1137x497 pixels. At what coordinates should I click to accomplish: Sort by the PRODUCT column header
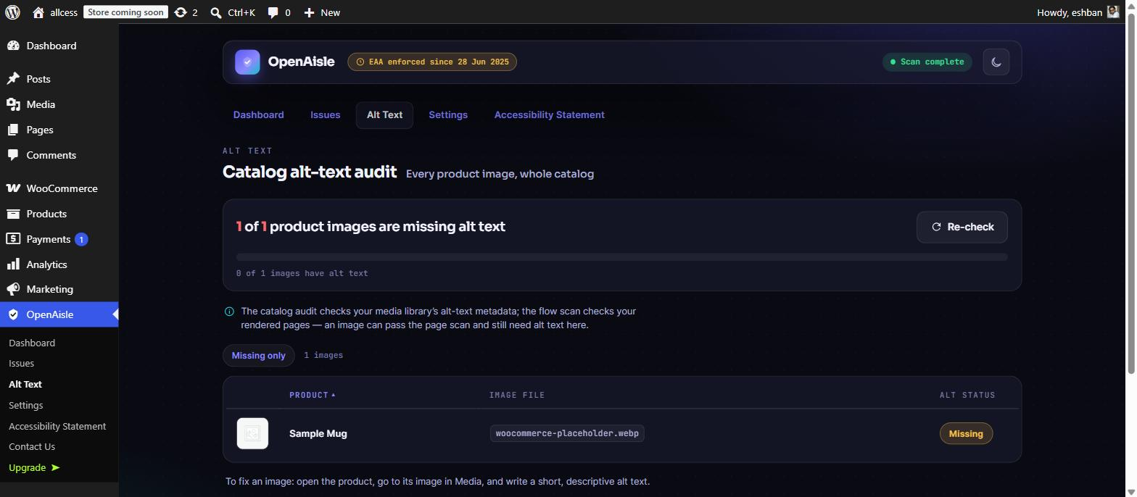[x=313, y=395]
